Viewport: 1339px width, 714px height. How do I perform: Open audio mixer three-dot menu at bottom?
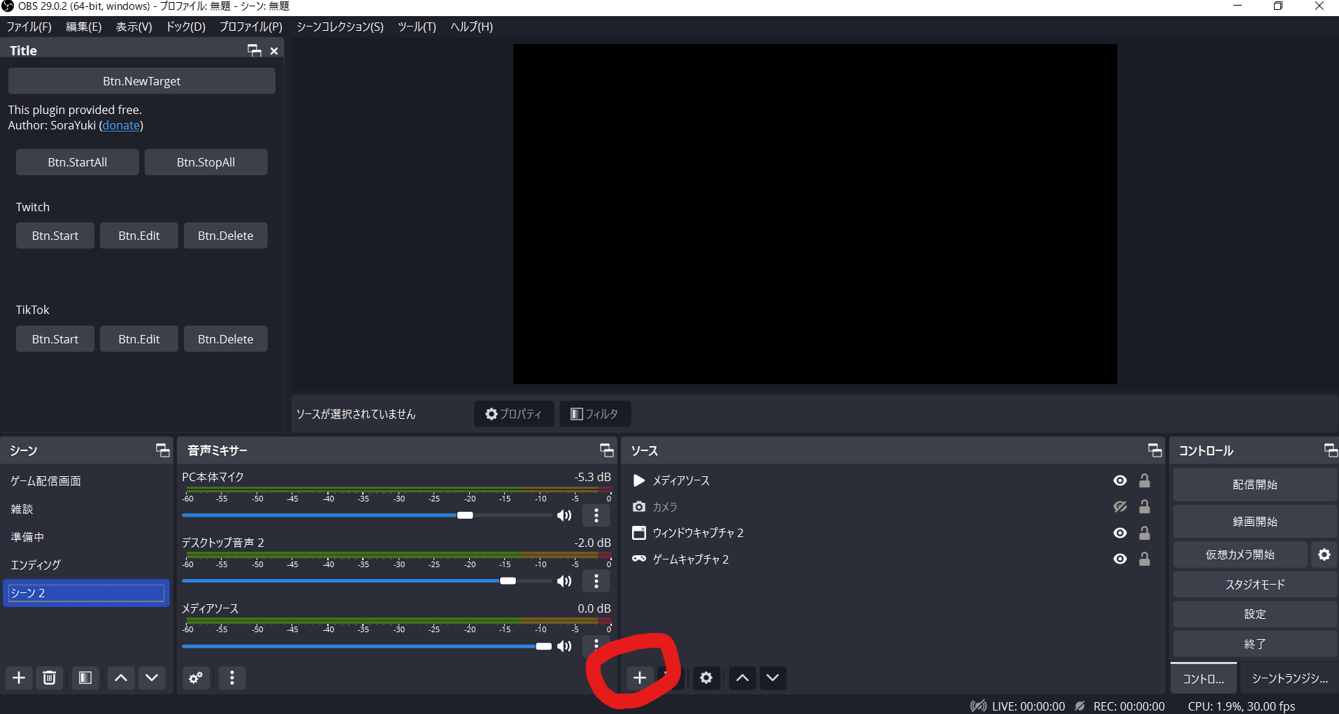coord(232,678)
